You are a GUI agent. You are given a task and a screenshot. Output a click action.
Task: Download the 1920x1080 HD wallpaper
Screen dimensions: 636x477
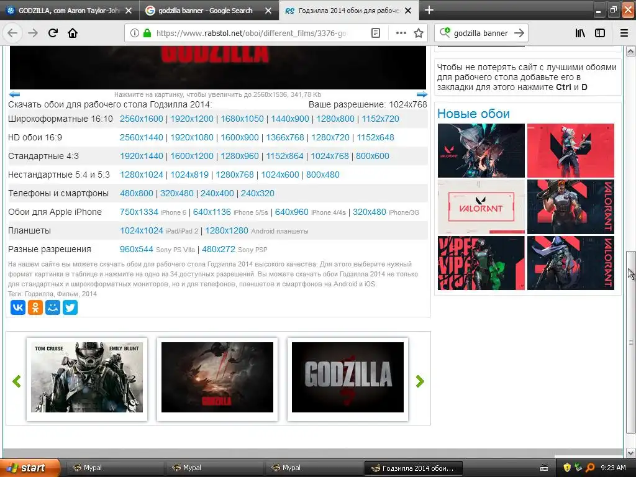click(x=191, y=137)
